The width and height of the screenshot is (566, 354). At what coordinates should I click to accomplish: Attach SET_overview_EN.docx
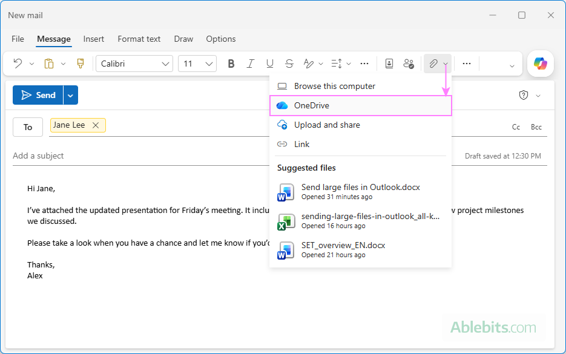coord(360,250)
